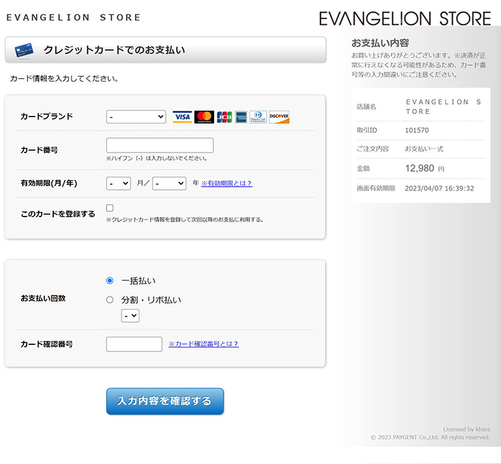The image size is (501, 464).
Task: Click the American Express logo
Action: pos(241,117)
